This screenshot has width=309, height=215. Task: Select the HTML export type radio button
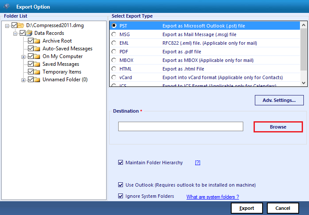click(x=114, y=69)
